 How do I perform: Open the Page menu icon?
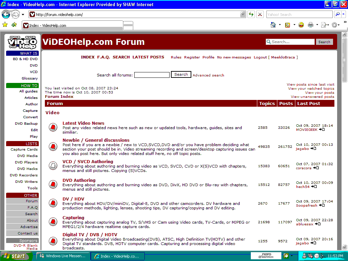coord(325,25)
